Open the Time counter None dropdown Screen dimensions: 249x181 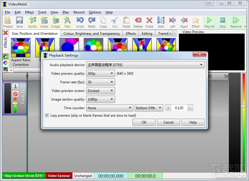click(x=110, y=108)
